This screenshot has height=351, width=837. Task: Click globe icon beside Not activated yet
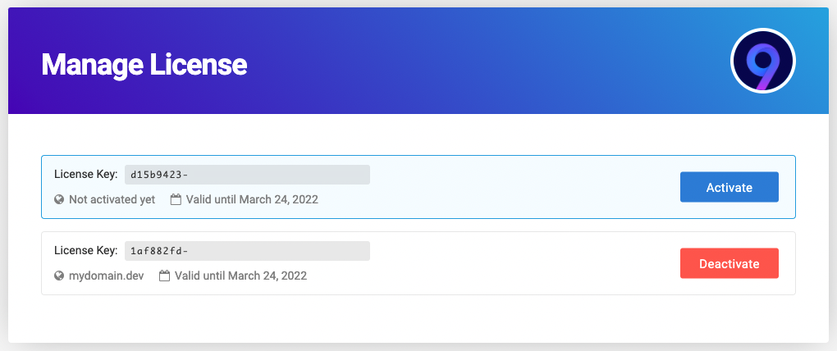[59, 199]
